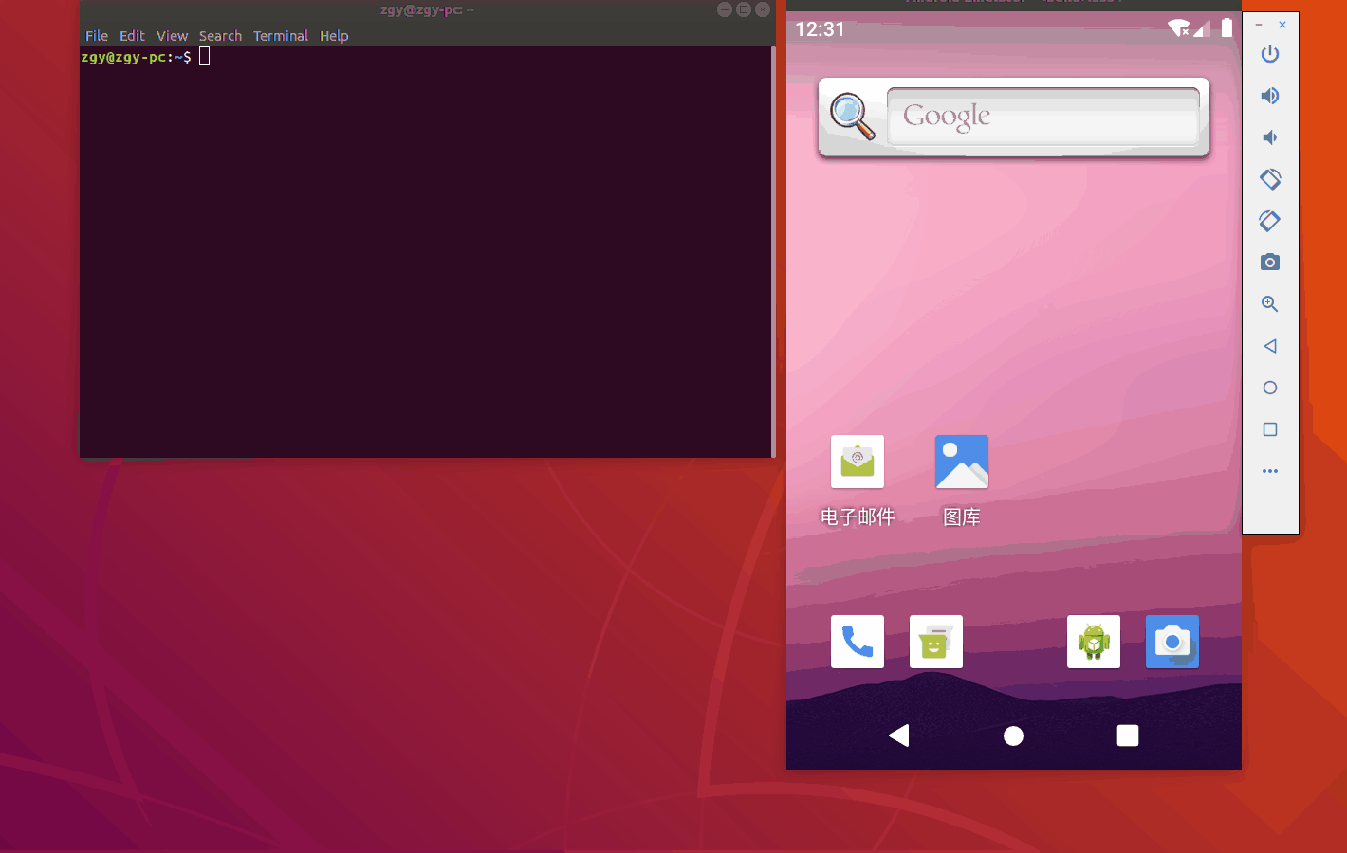
Task: Open recent apps with the Overview button
Action: pyautogui.click(x=1127, y=735)
